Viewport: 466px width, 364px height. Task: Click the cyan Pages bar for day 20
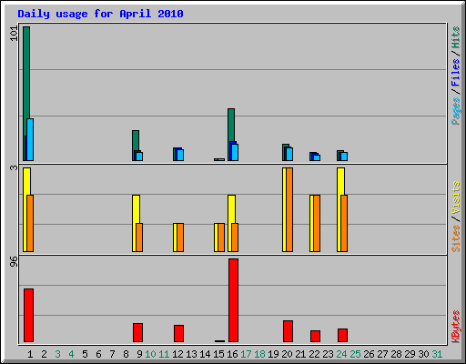(289, 154)
